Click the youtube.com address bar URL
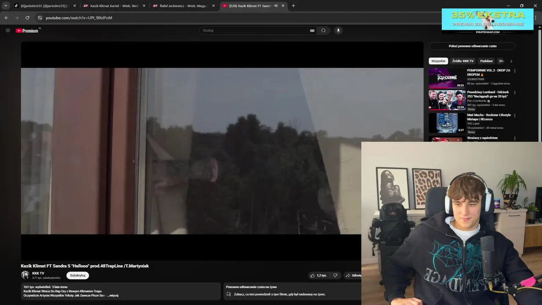The height and width of the screenshot is (305, 542). pos(79,18)
